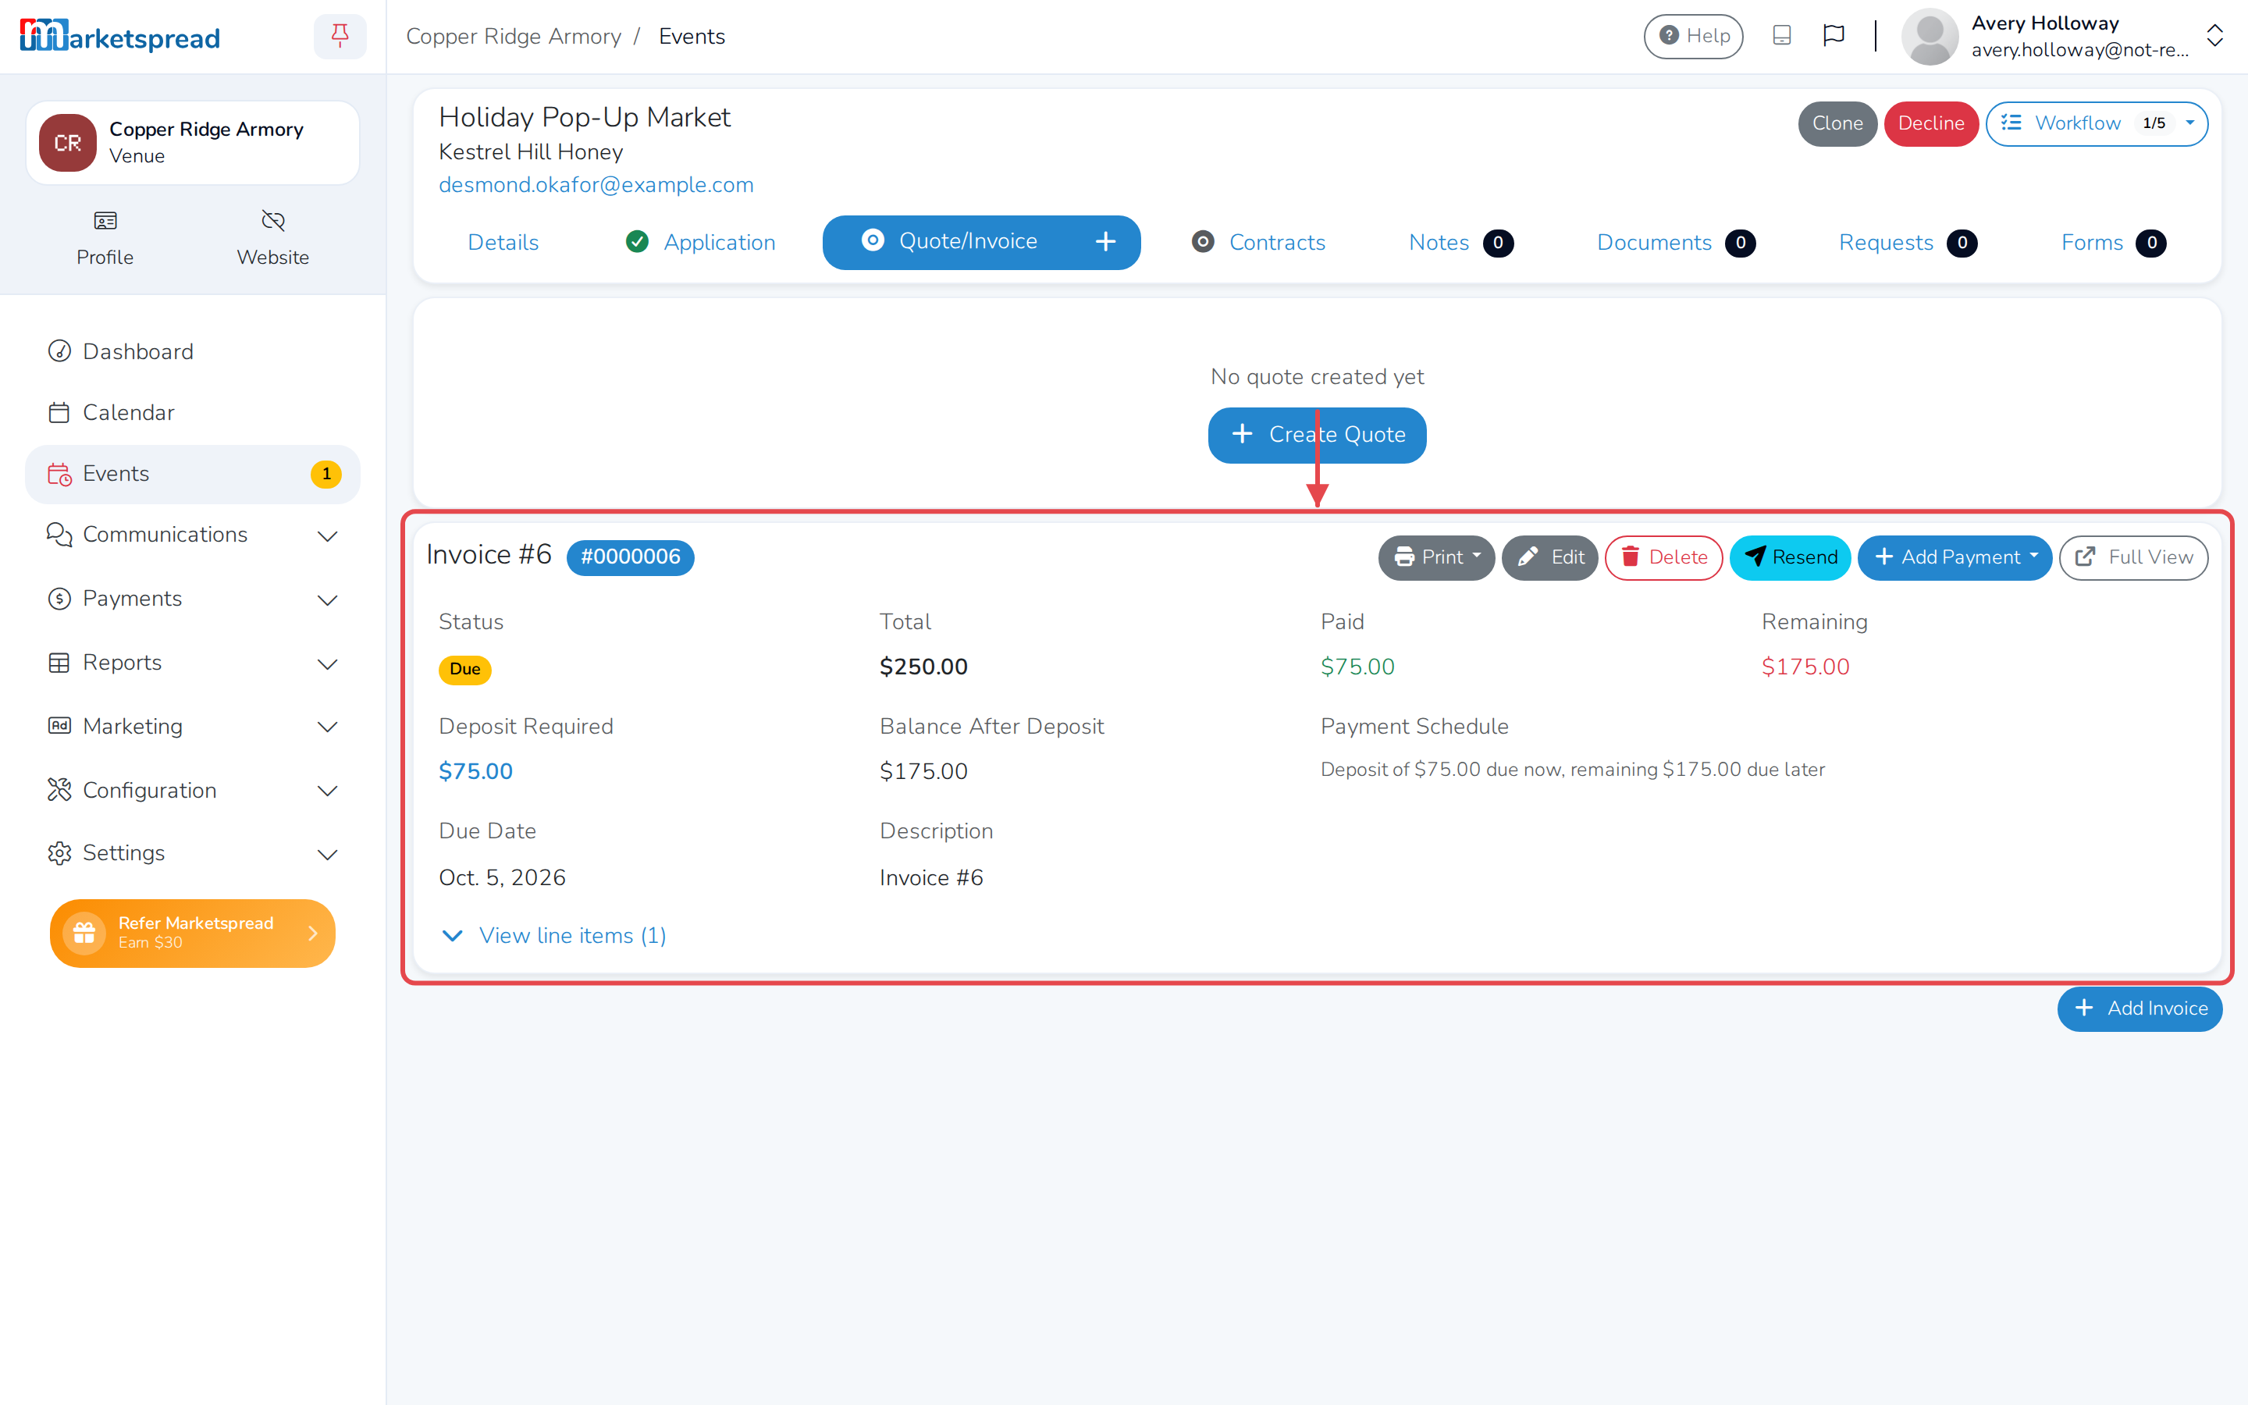Open the user account switcher chevron
2248x1405 pixels.
coord(2214,36)
